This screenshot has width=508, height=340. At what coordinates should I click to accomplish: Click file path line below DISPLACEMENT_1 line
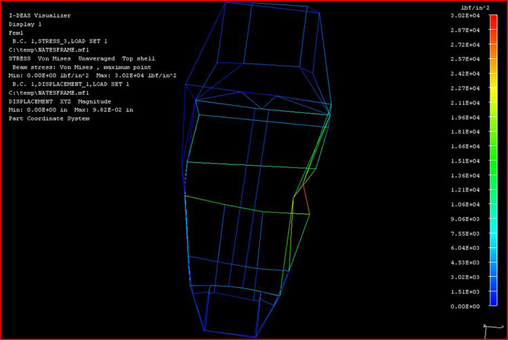[49, 93]
